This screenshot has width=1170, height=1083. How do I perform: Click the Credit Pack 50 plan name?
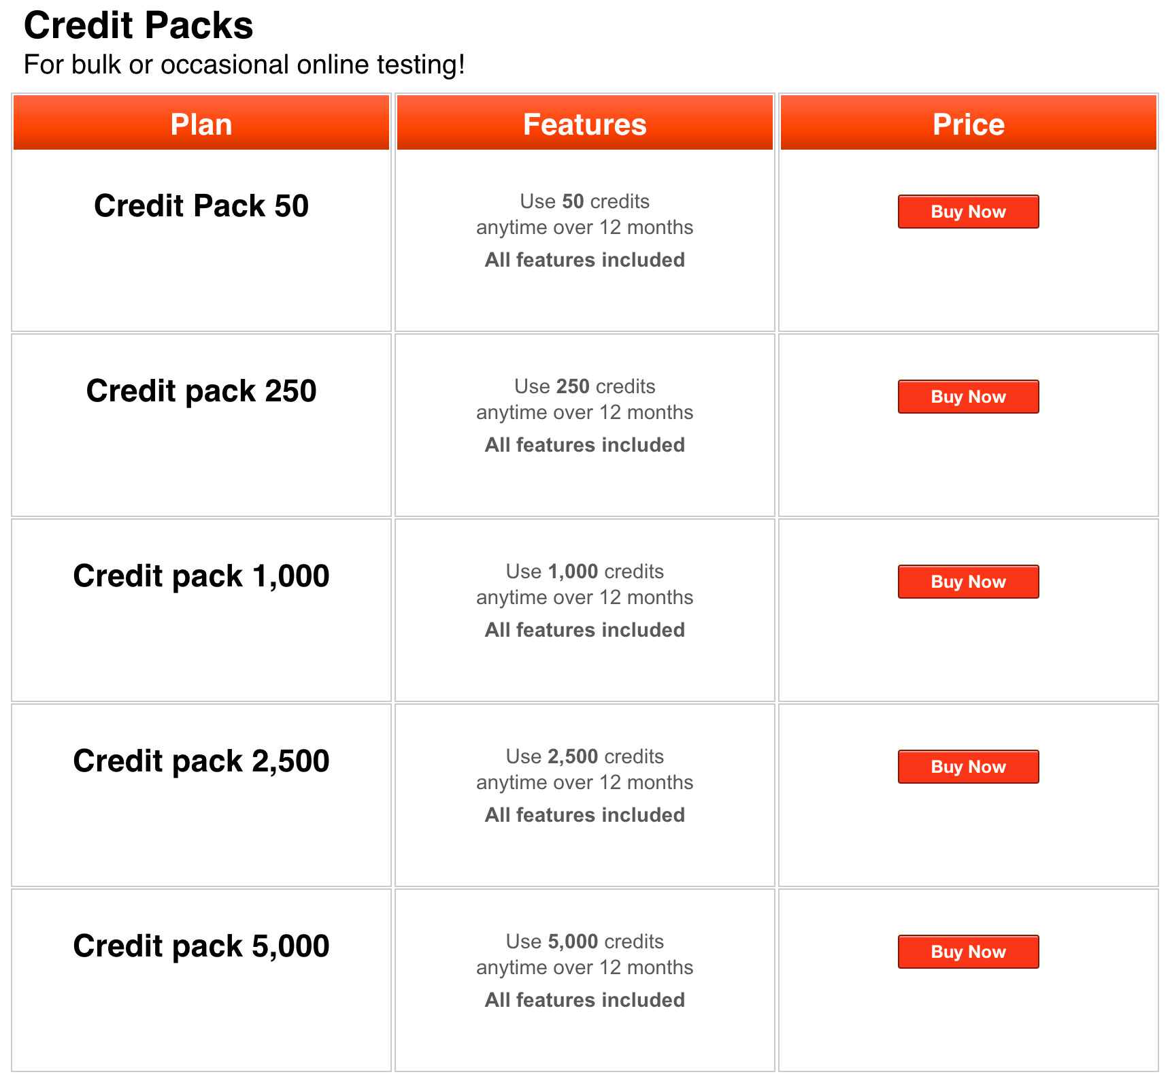pos(201,205)
